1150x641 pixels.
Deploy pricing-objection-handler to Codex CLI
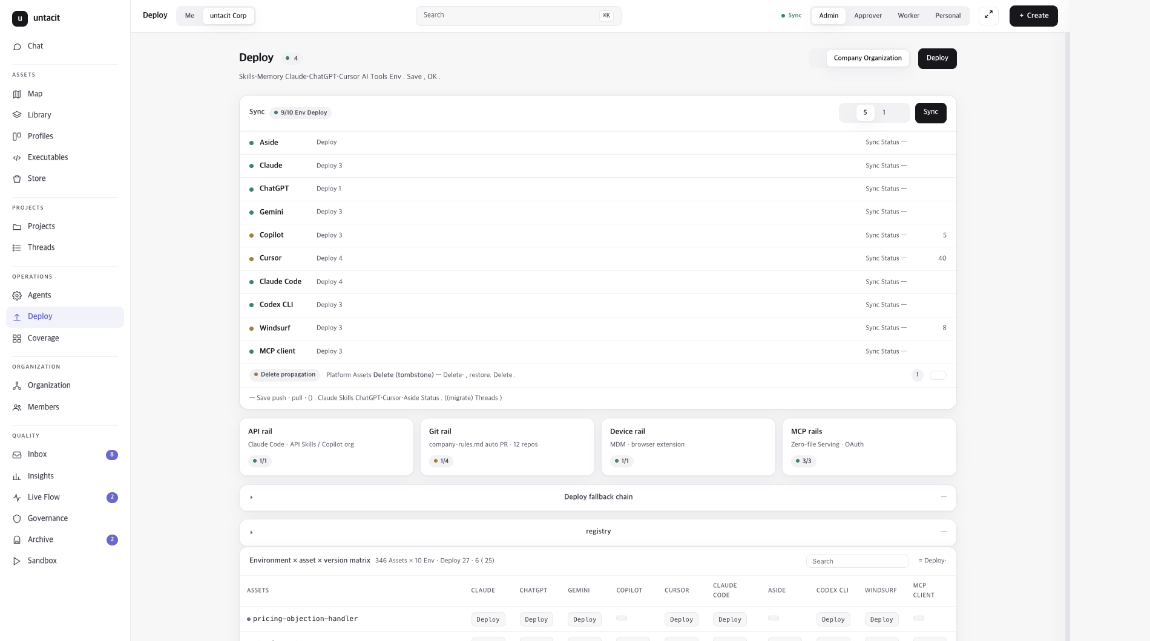[833, 619]
